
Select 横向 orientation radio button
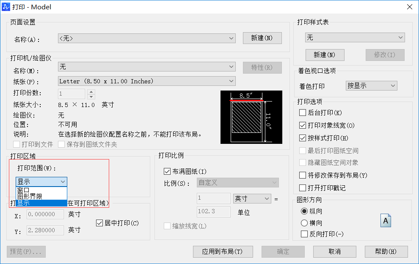(x=305, y=223)
